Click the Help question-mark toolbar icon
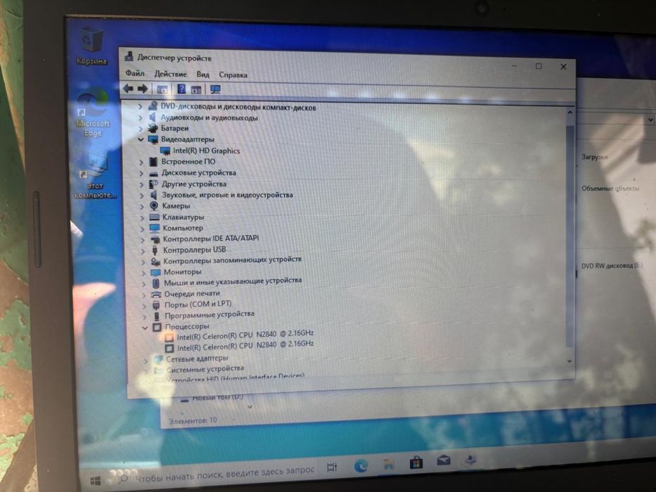The image size is (656, 492). (x=181, y=89)
